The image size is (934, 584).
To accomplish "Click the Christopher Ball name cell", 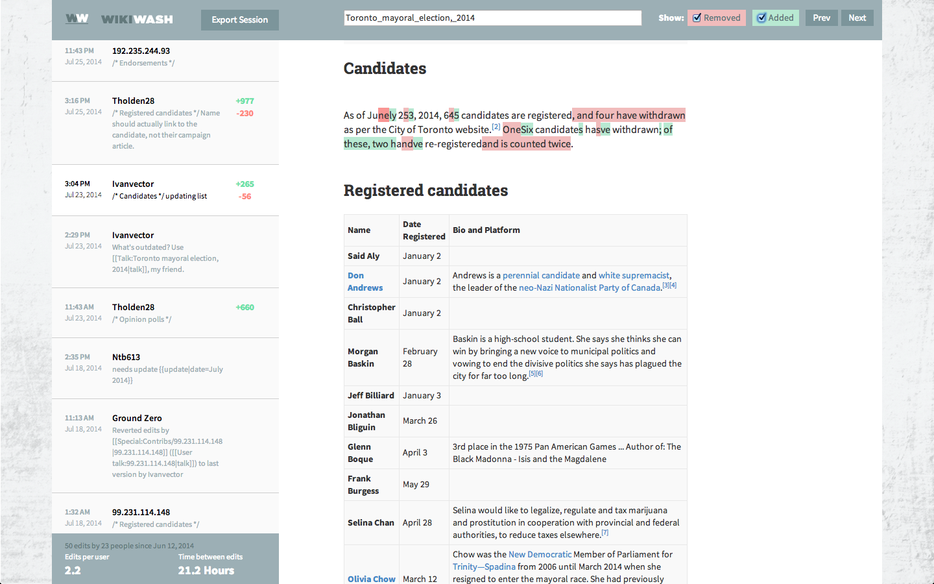I will tap(371, 313).
